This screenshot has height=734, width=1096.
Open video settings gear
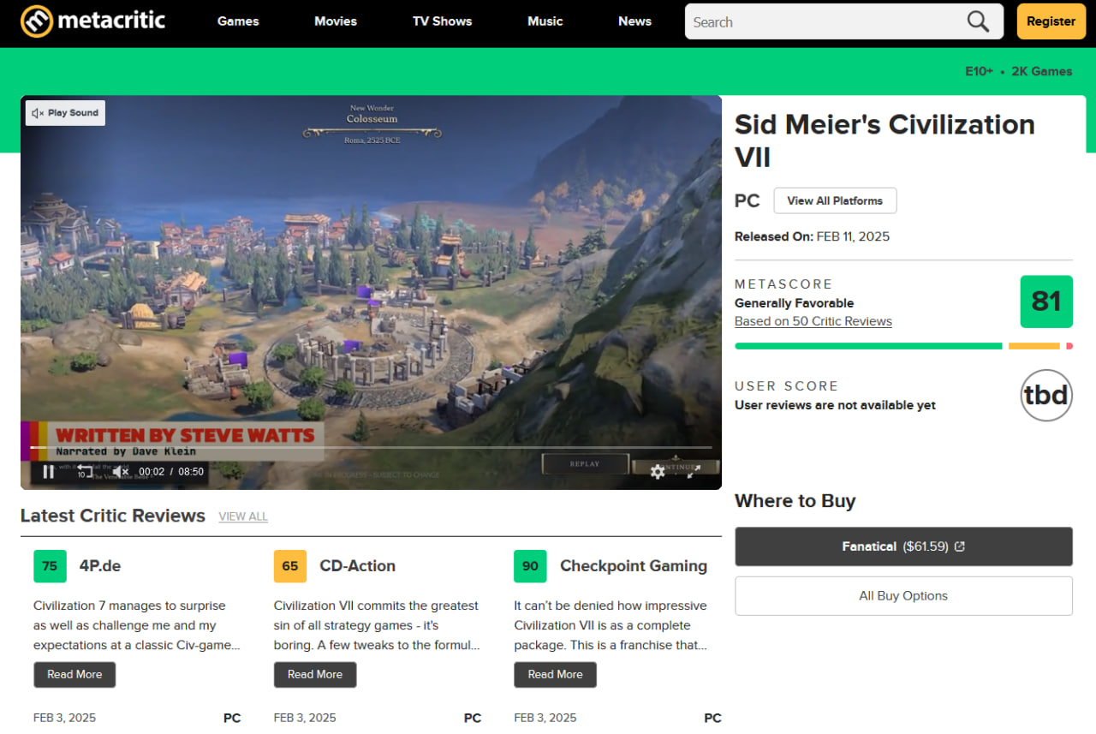(658, 472)
